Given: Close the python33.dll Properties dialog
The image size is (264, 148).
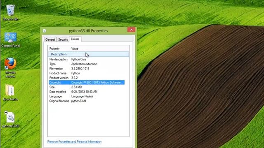Looking at the screenshot, I should tap(131, 30).
